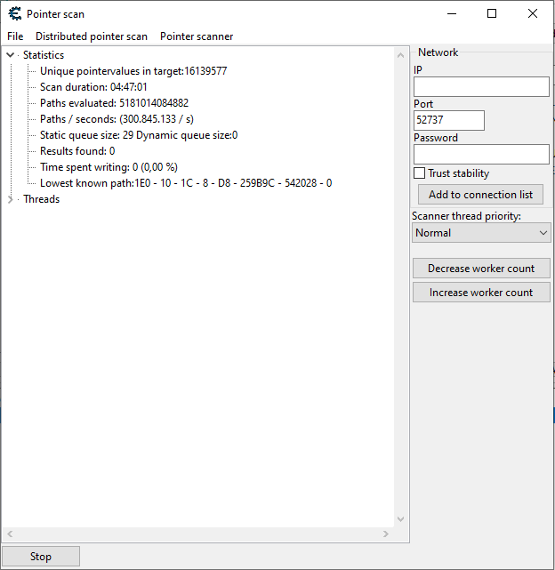Maximize the Pointer scan window
Viewport: 555px width, 570px height.
[492, 14]
